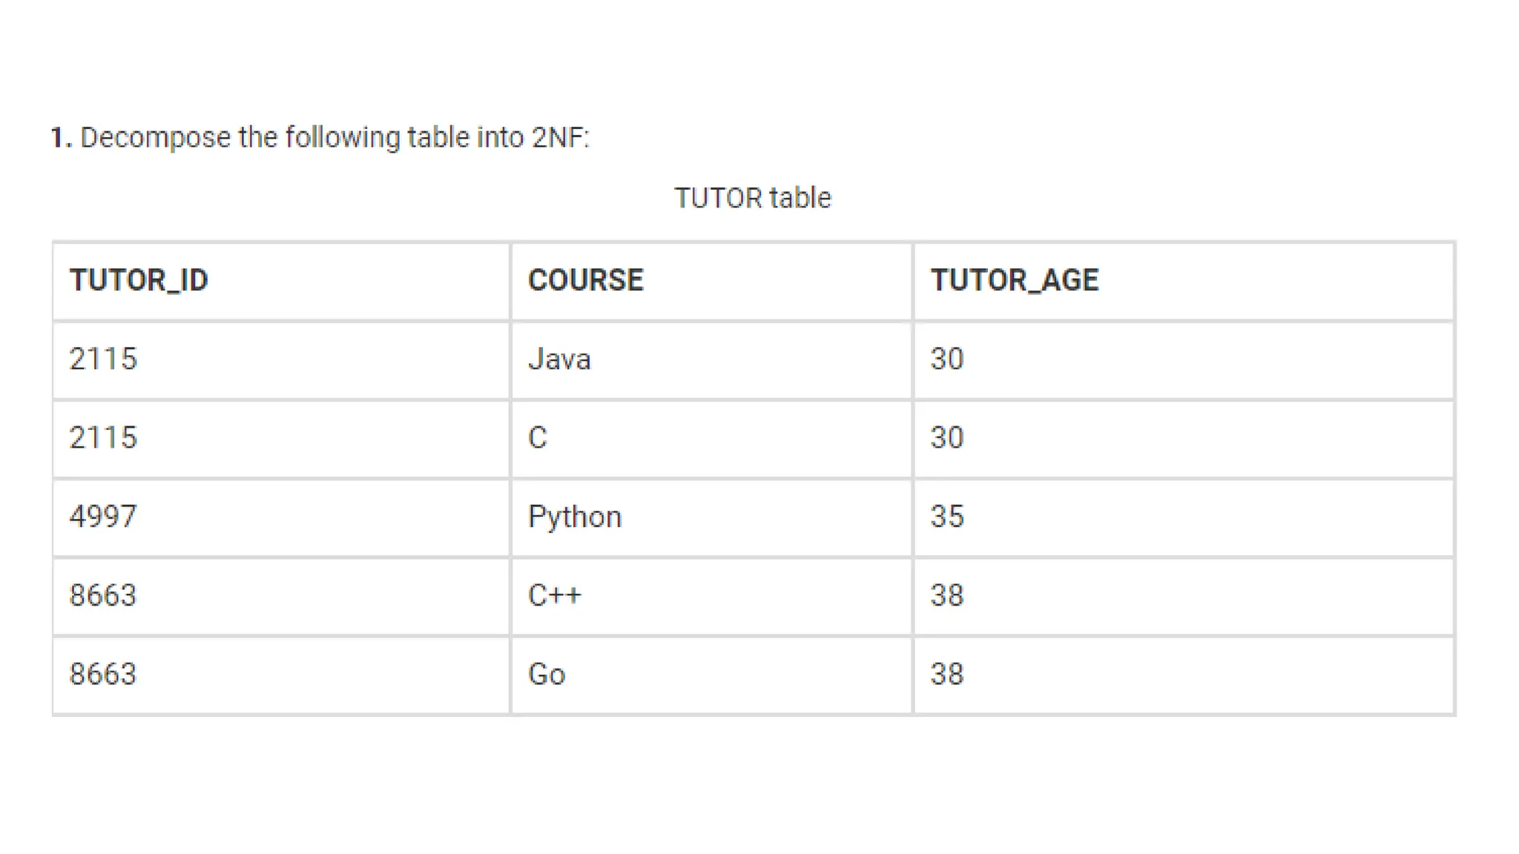Click the 'C' course cell
The image size is (1519, 854).
[538, 438]
